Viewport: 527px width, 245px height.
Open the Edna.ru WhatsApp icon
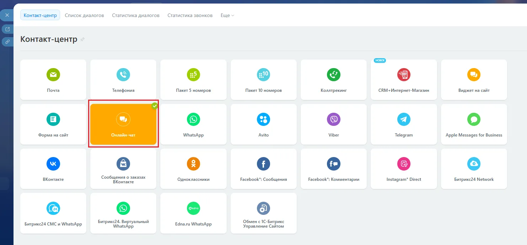(x=193, y=208)
